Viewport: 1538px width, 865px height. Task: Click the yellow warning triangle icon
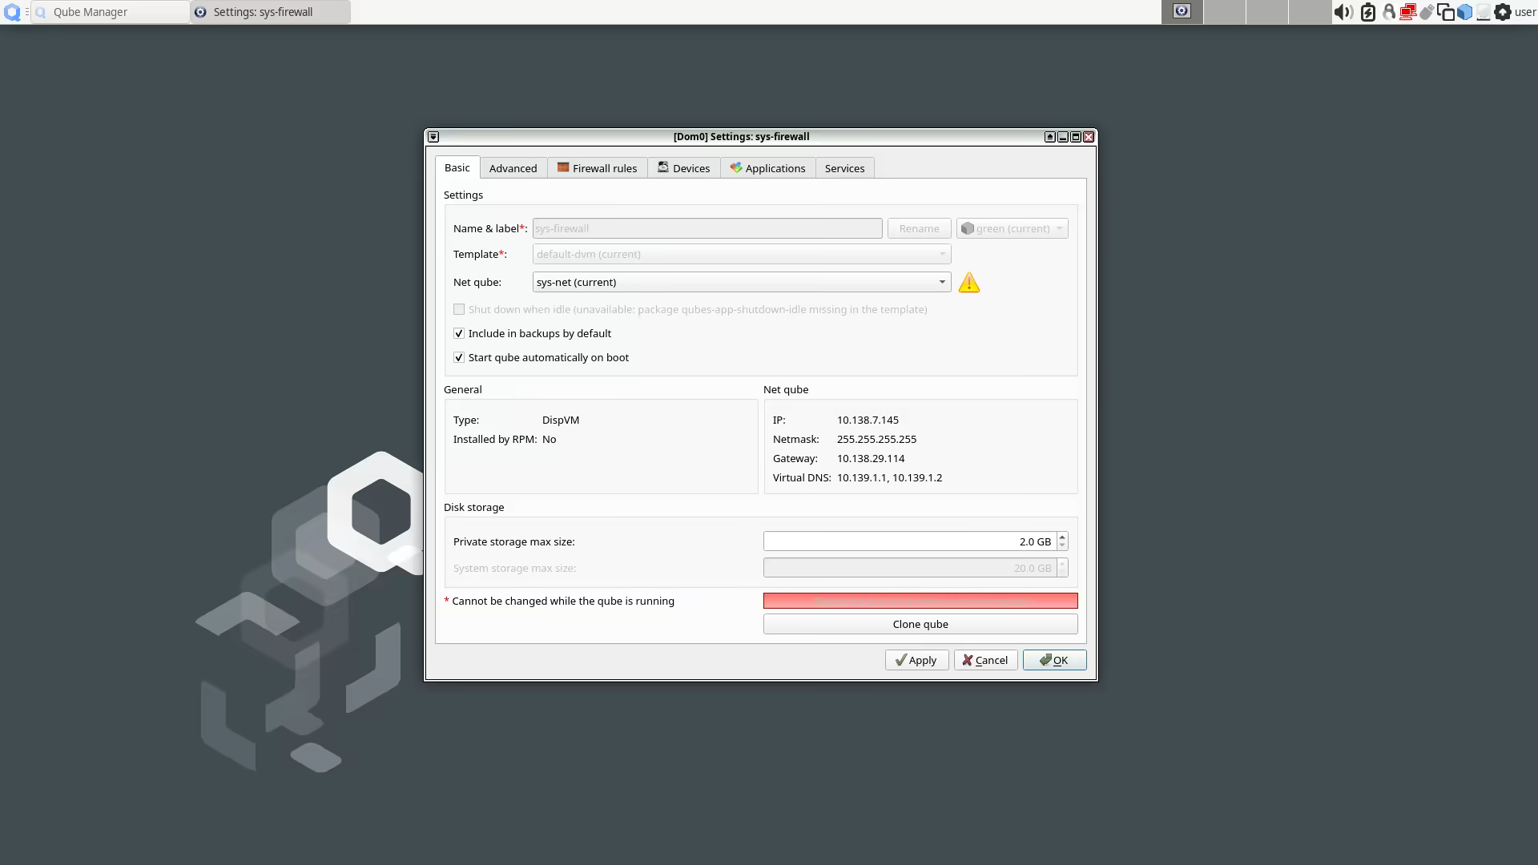[969, 283]
